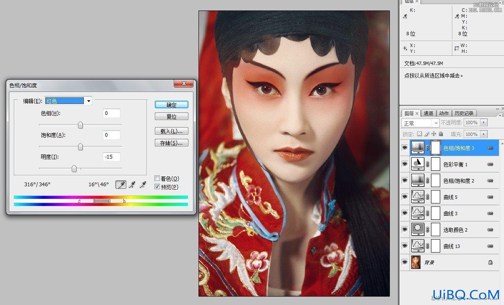Select the add-to-sample eyedropper
This screenshot has height=305, width=504.
[132, 185]
